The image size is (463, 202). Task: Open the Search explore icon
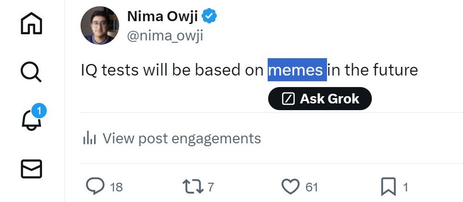coord(31,72)
